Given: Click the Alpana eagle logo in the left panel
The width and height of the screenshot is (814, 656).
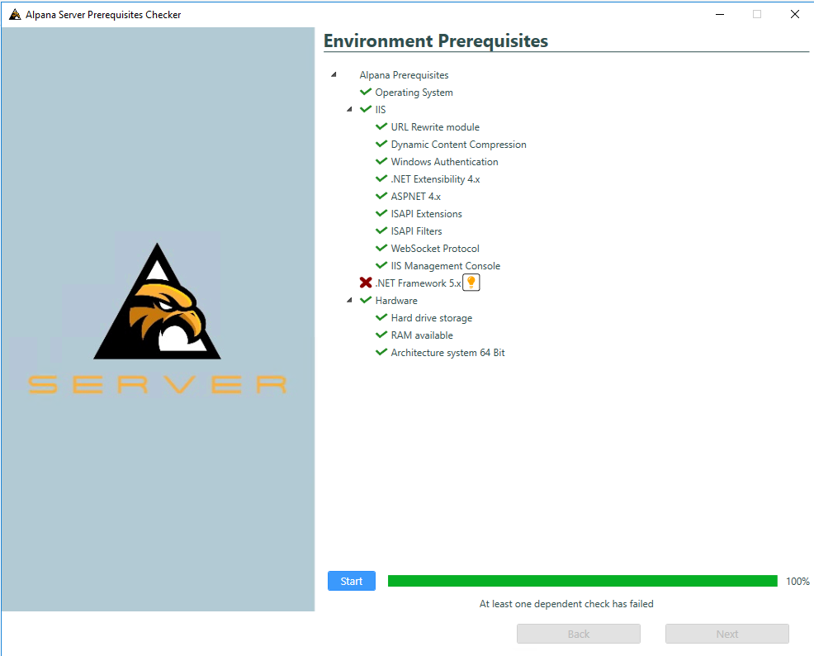Looking at the screenshot, I should point(158,302).
